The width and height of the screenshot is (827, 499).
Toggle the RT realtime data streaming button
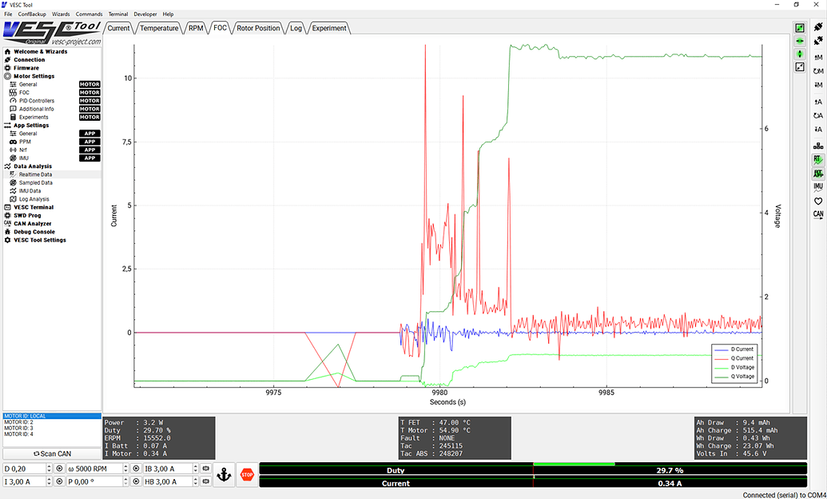817,160
